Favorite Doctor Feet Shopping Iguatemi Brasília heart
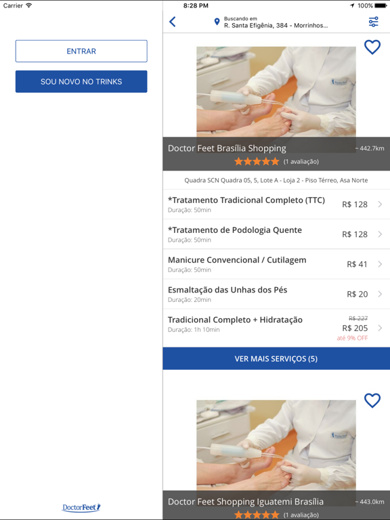 point(372,401)
